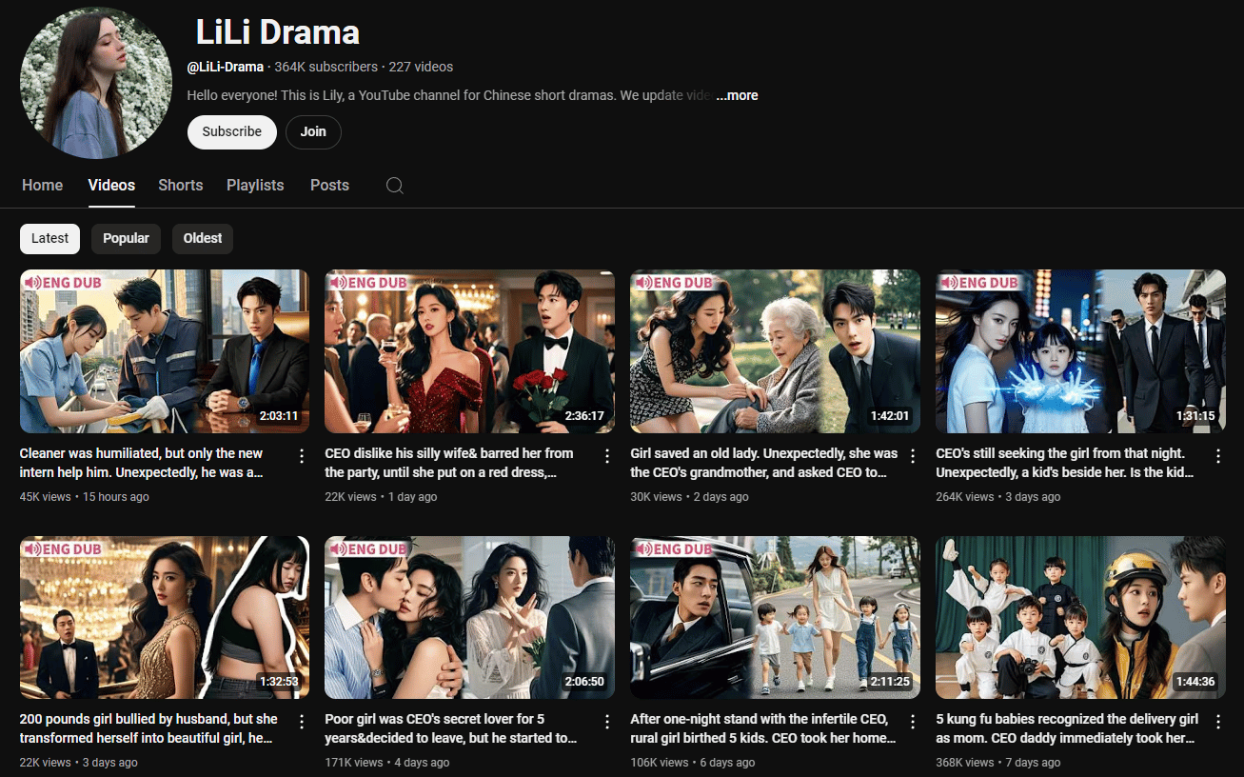Viewport: 1244px width, 777px height.
Task: Play the thumbnail with 1:42:01 duration
Action: point(775,351)
